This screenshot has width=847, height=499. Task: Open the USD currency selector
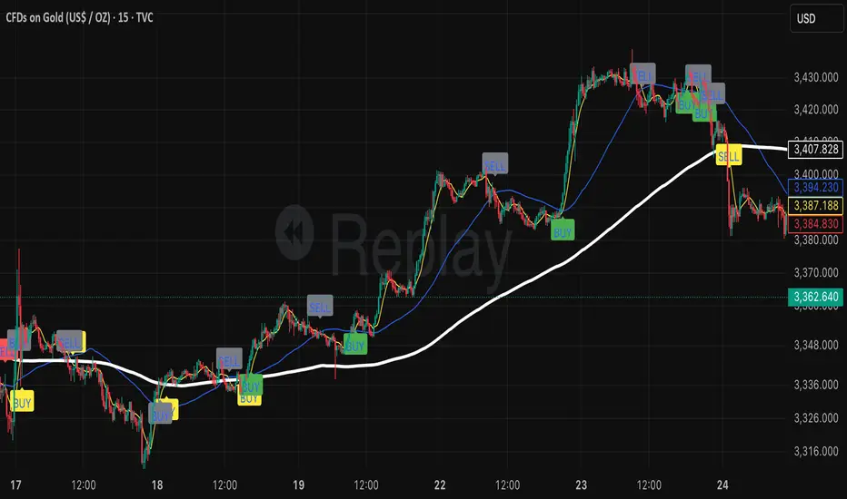click(816, 18)
